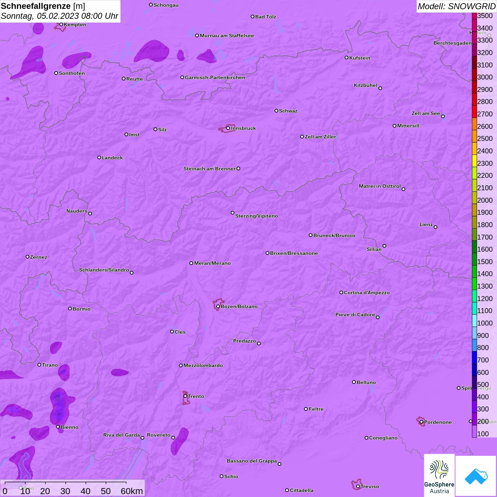Click the Conegliano label
This screenshot has height=497, width=497.
(x=383, y=438)
